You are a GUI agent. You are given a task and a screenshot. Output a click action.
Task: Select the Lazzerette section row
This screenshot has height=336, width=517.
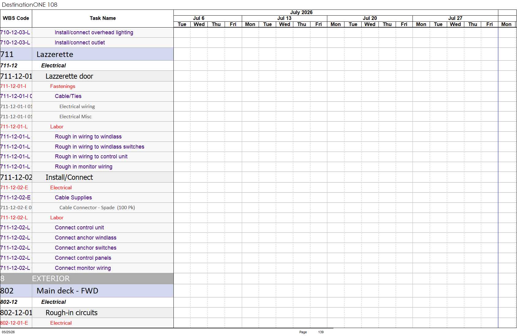[87, 54]
